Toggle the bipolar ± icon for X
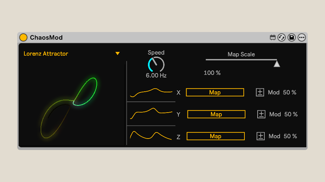Viewport: 325px width, 182px height. tap(260, 92)
